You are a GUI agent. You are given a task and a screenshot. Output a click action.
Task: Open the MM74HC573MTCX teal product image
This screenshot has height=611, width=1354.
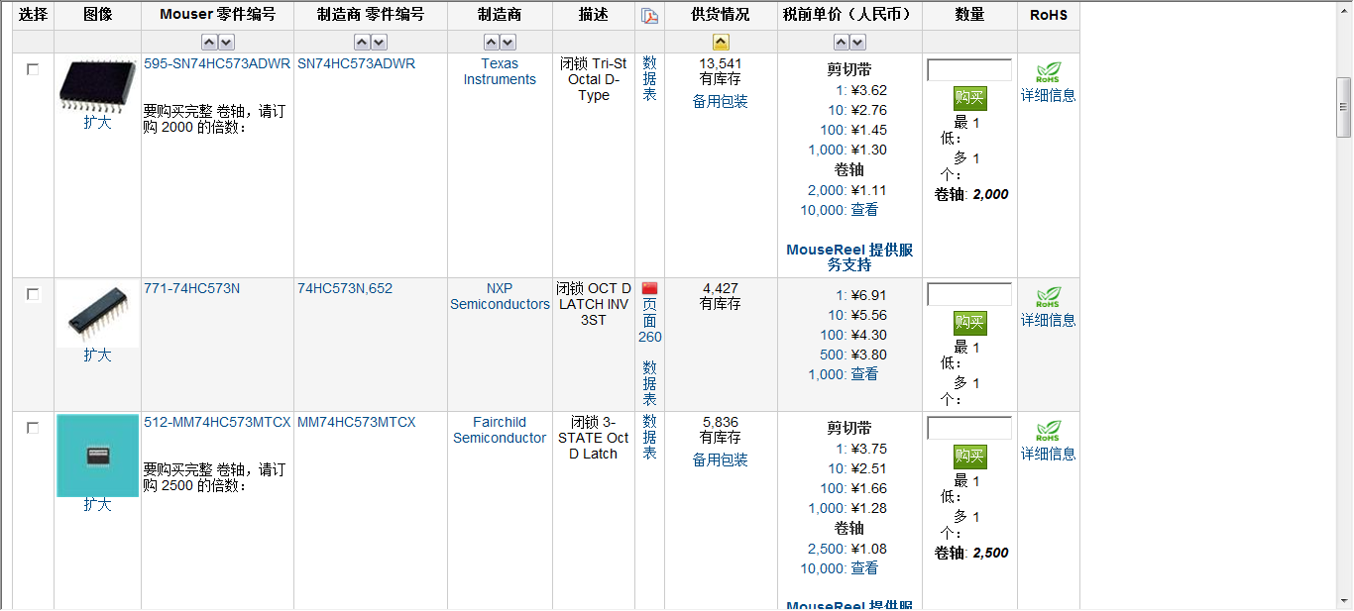(97, 456)
